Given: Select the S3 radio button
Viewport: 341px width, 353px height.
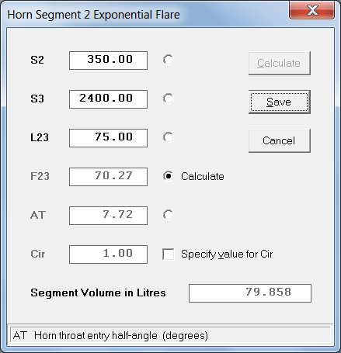Looking at the screenshot, I should (168, 99).
